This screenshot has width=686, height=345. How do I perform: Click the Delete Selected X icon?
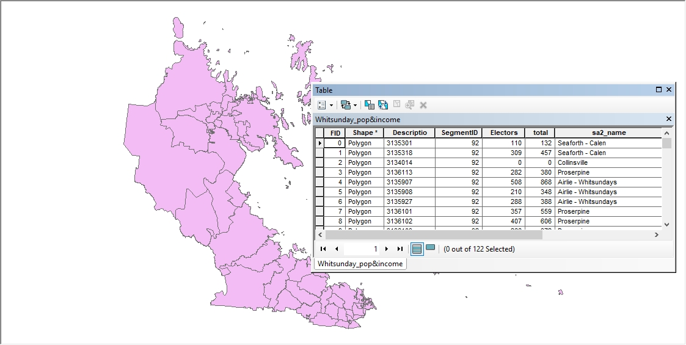click(423, 105)
